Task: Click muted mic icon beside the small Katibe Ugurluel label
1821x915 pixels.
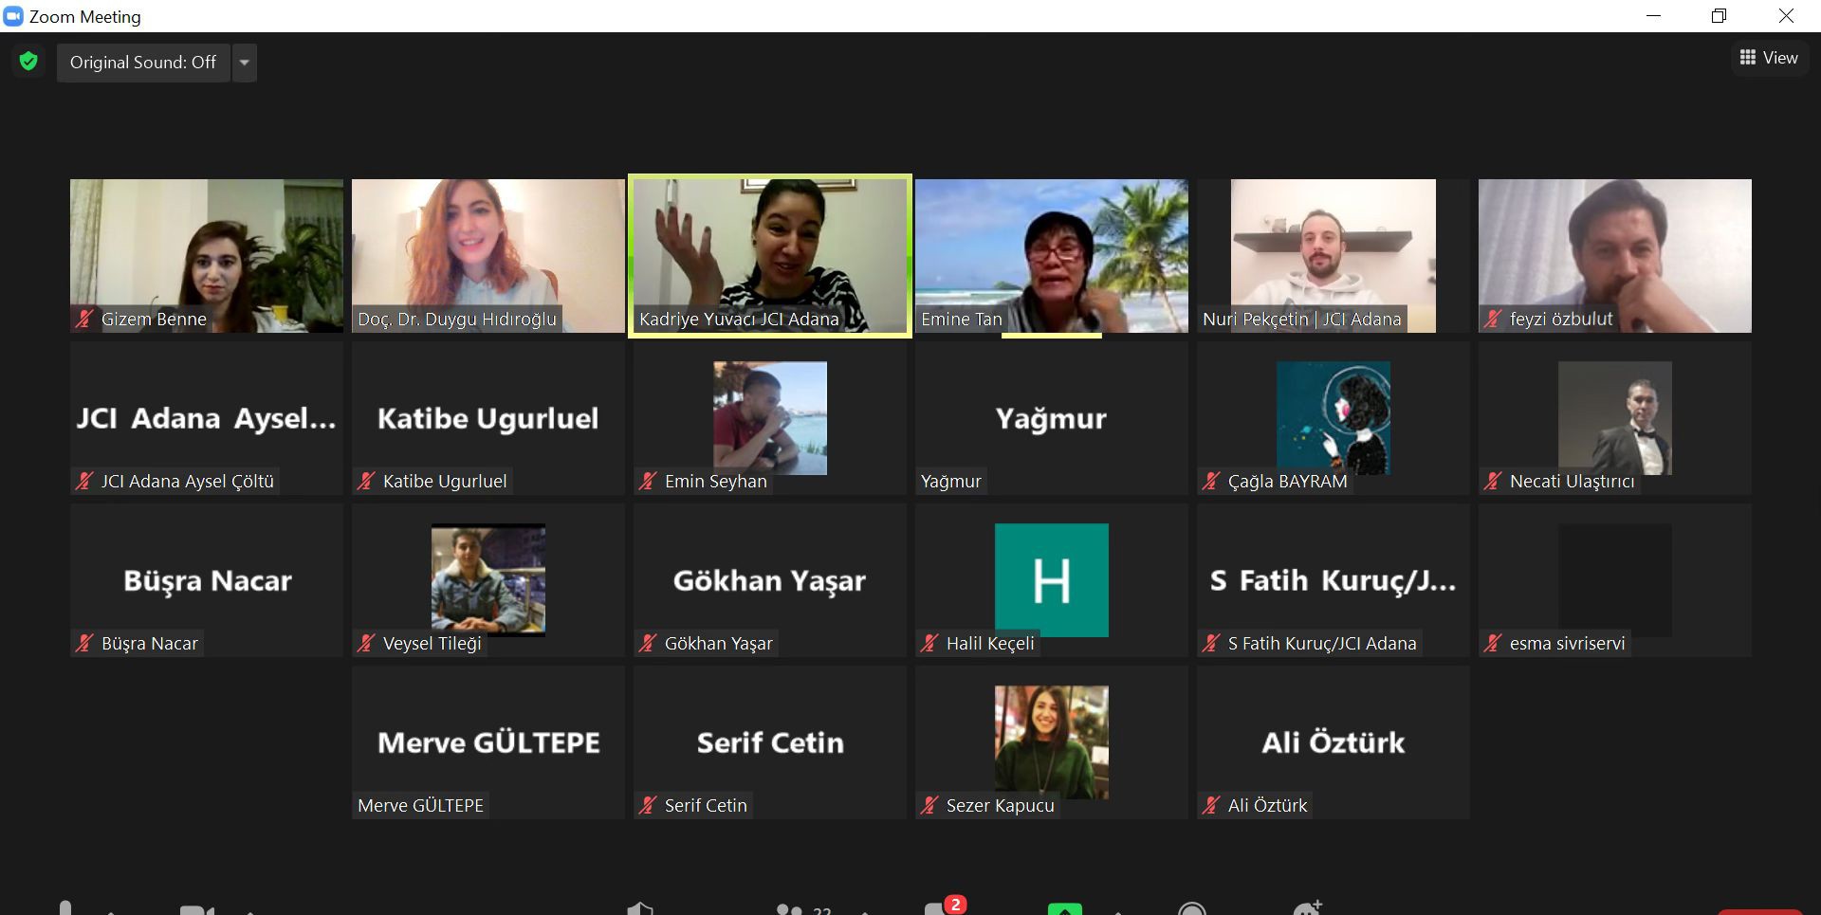Action: [x=366, y=482]
